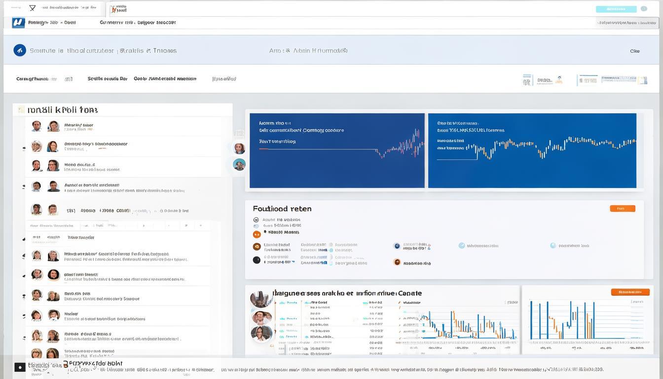
Task: Click the orange button in Foutliood reten panel
Action: tap(623, 209)
